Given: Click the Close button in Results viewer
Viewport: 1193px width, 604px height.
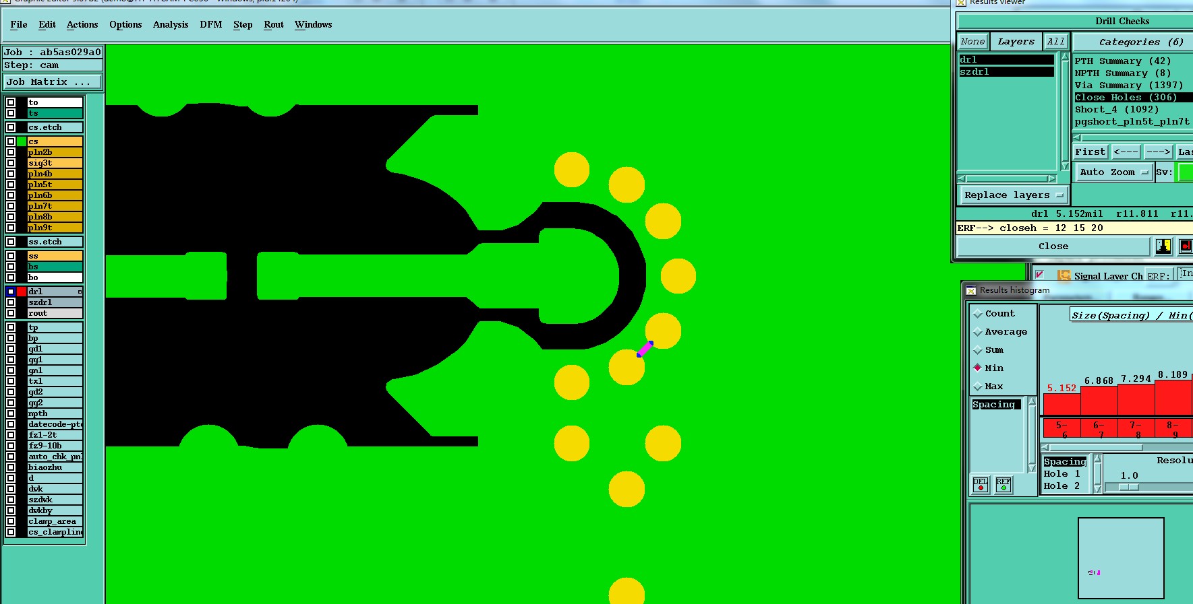Looking at the screenshot, I should pos(1053,246).
